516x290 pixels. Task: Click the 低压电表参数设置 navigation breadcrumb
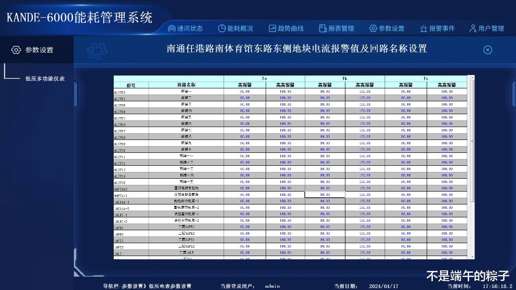pos(170,286)
